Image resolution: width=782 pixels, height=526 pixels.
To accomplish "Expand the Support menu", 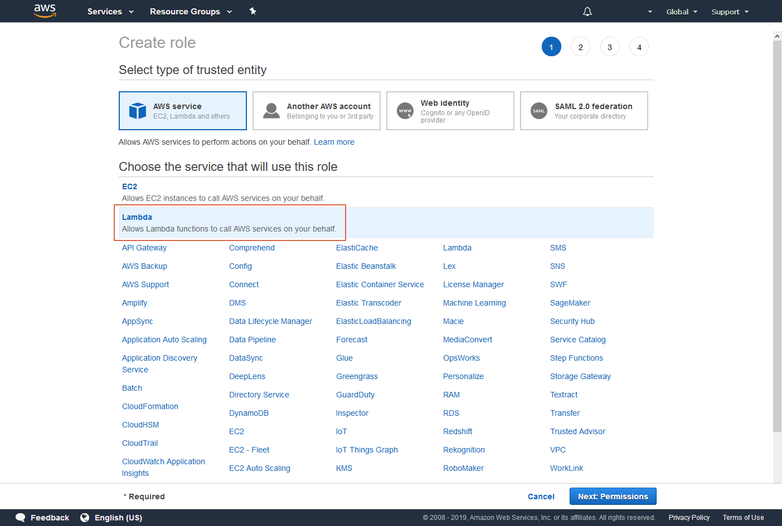I will 730,12.
